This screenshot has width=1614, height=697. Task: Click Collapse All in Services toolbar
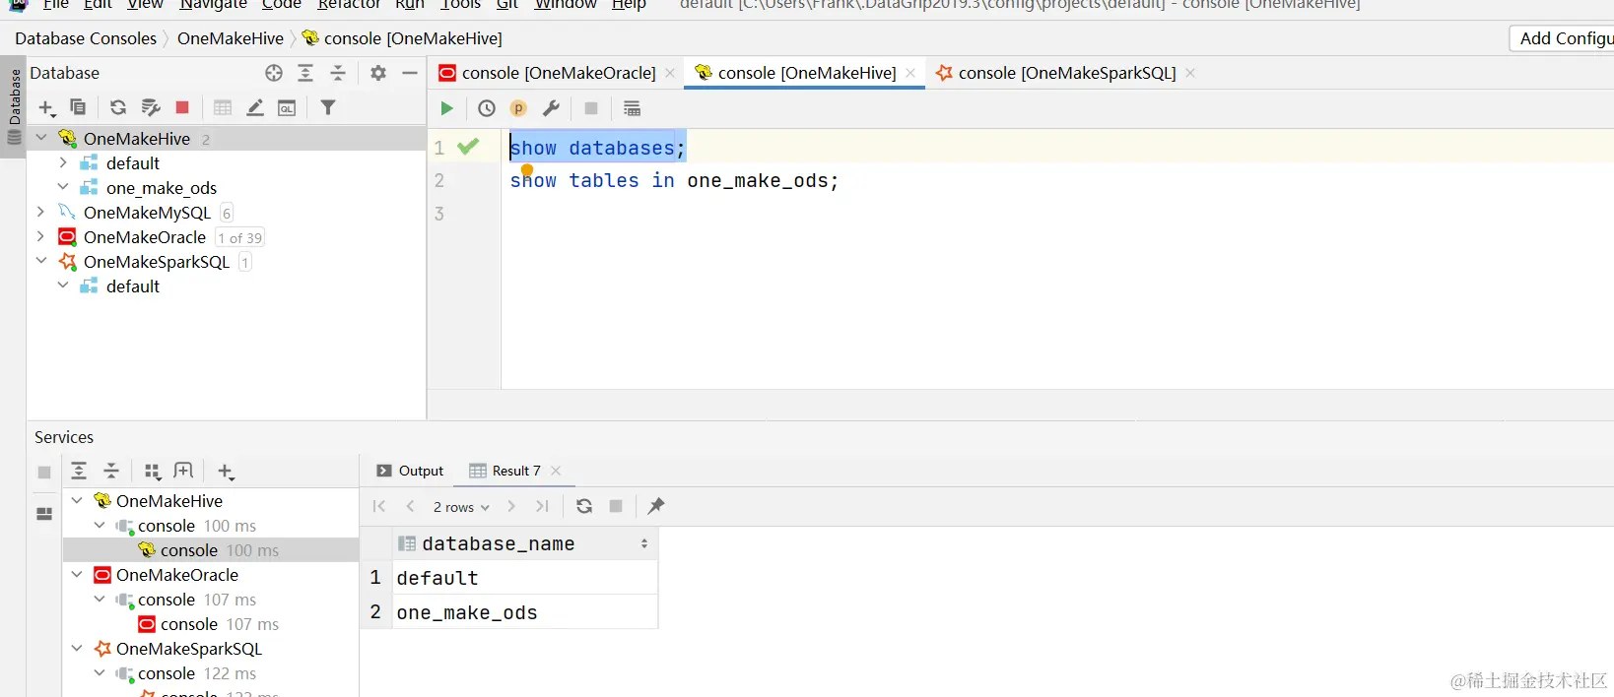click(111, 471)
